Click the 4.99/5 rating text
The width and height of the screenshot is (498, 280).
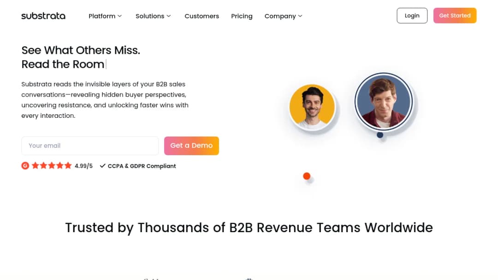click(x=83, y=166)
